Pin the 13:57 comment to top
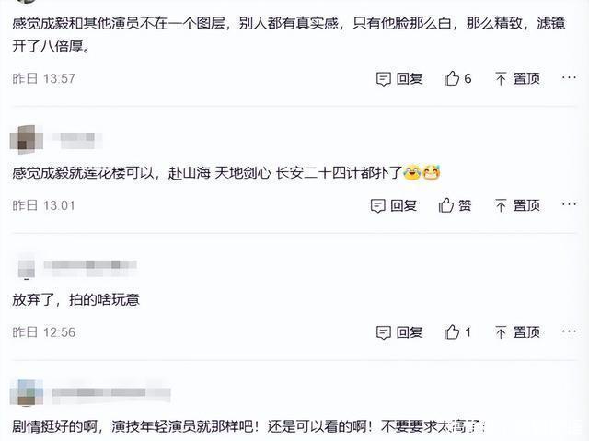The image size is (589, 441). click(501, 79)
